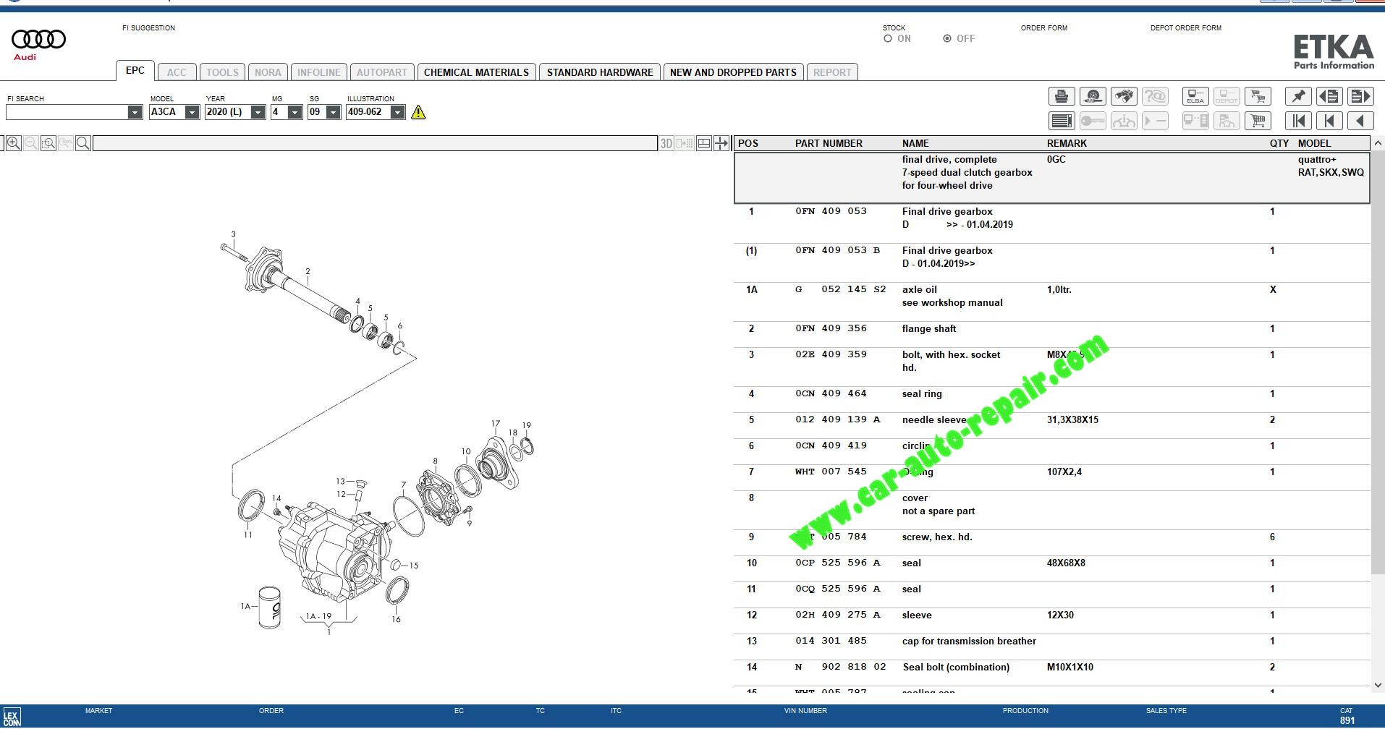Click the magnifier search icon above illustration
Image resolution: width=1385 pixels, height=729 pixels.
(83, 143)
